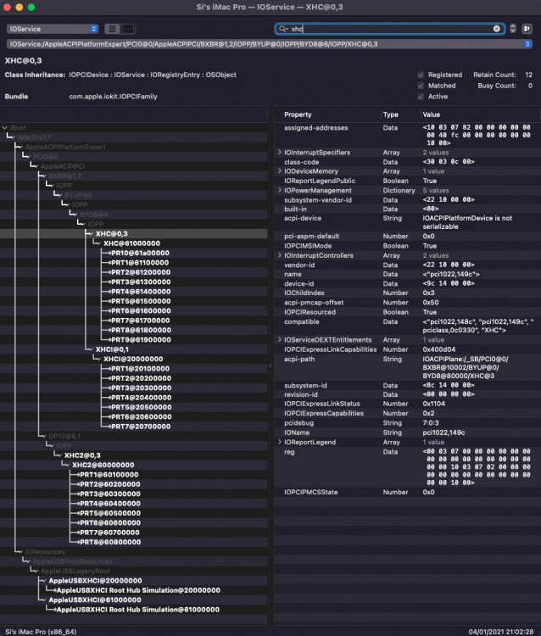This screenshot has width=541, height=636.
Task: Collapse the AppleUSBXHCI@20000000 node
Action: pos(43,581)
